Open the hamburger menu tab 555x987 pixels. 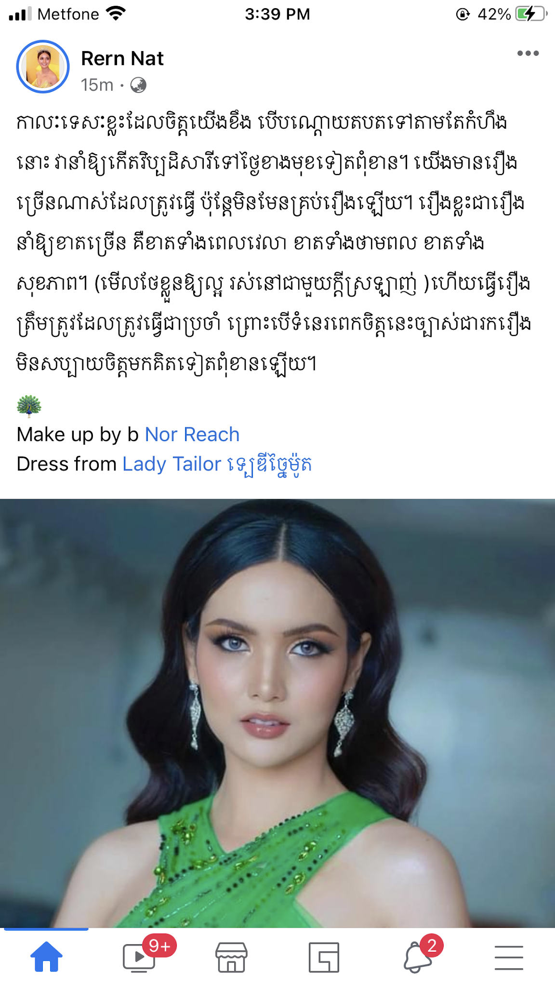tap(509, 957)
